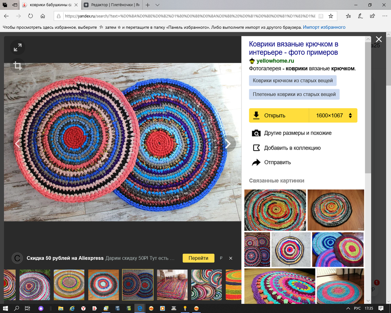Click the yellow Открыть button
This screenshot has width=391, height=313.
tap(279, 115)
